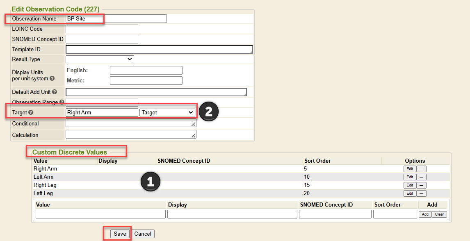The height and width of the screenshot is (241, 470).
Task: Click help icon next to Display Units
Action: click(x=52, y=78)
